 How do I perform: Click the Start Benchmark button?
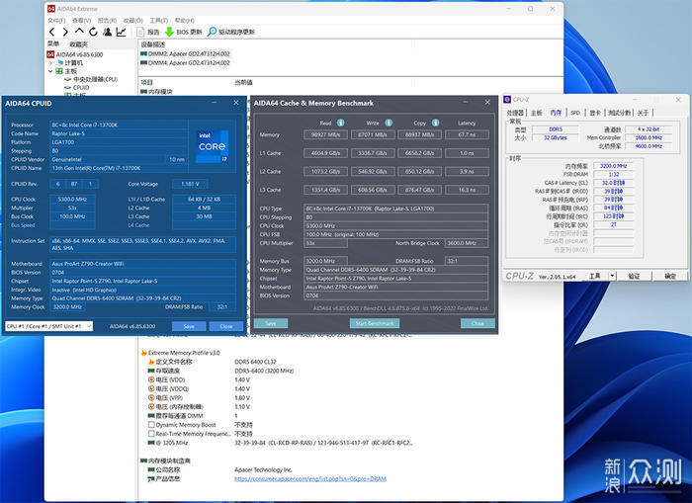(375, 323)
